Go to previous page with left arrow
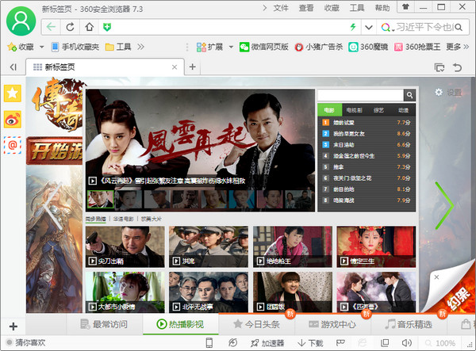 pos(53,205)
